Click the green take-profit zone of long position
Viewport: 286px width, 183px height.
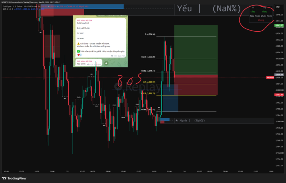pos(196,50)
